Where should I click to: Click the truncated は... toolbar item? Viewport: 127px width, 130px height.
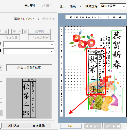coord(62,6)
